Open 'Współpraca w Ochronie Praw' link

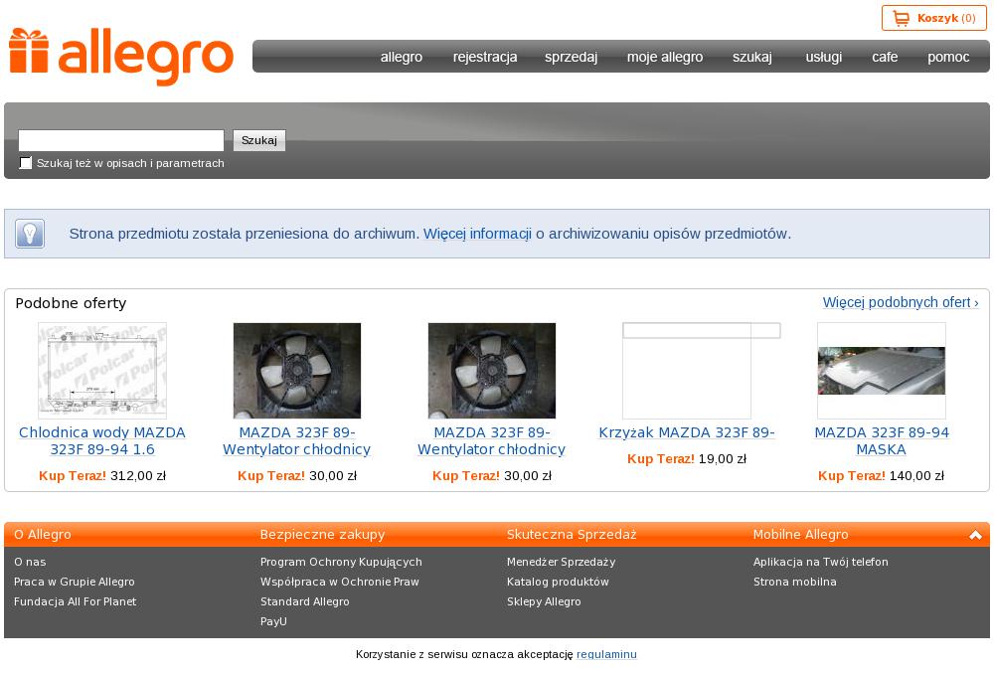pos(340,582)
